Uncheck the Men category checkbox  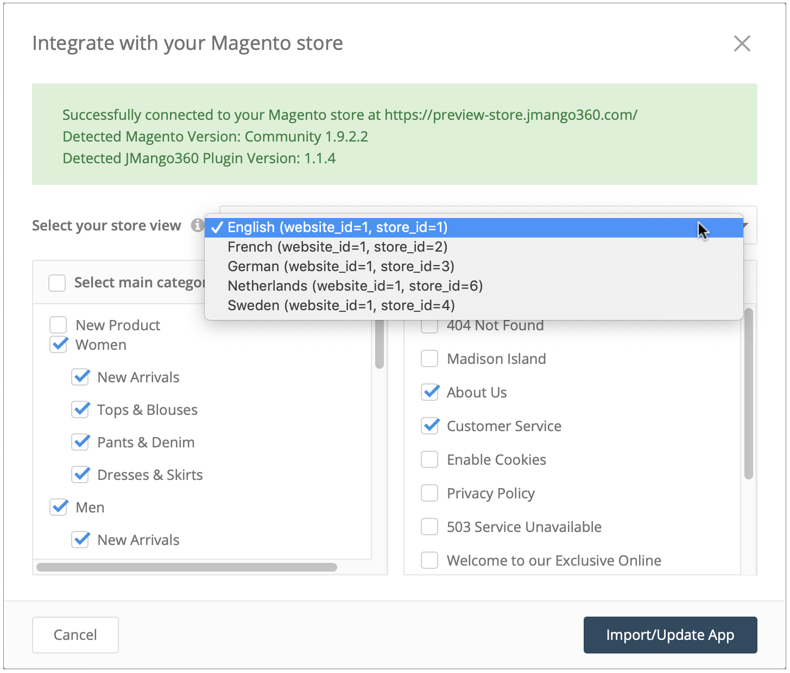[59, 508]
